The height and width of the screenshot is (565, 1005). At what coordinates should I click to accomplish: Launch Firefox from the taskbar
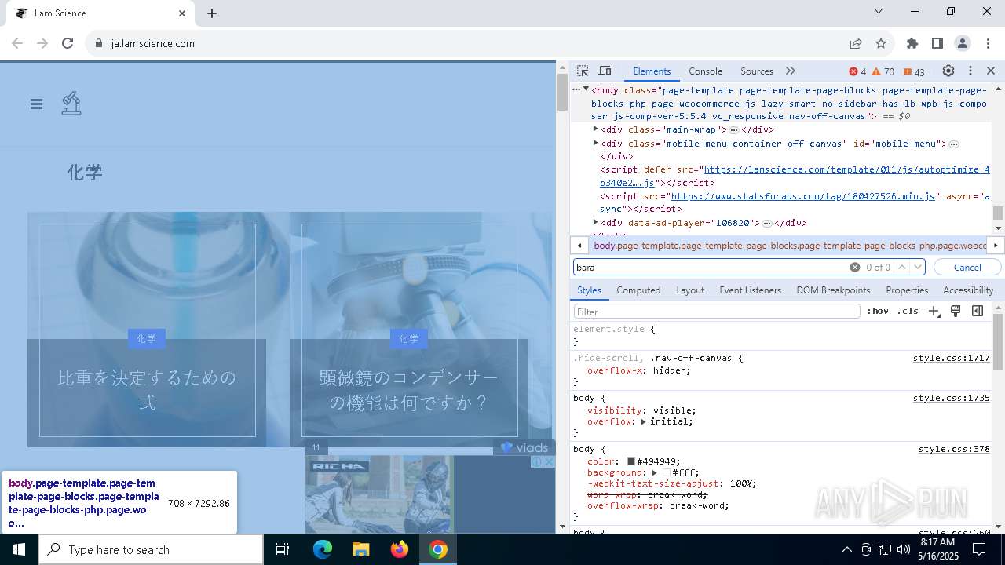399,549
